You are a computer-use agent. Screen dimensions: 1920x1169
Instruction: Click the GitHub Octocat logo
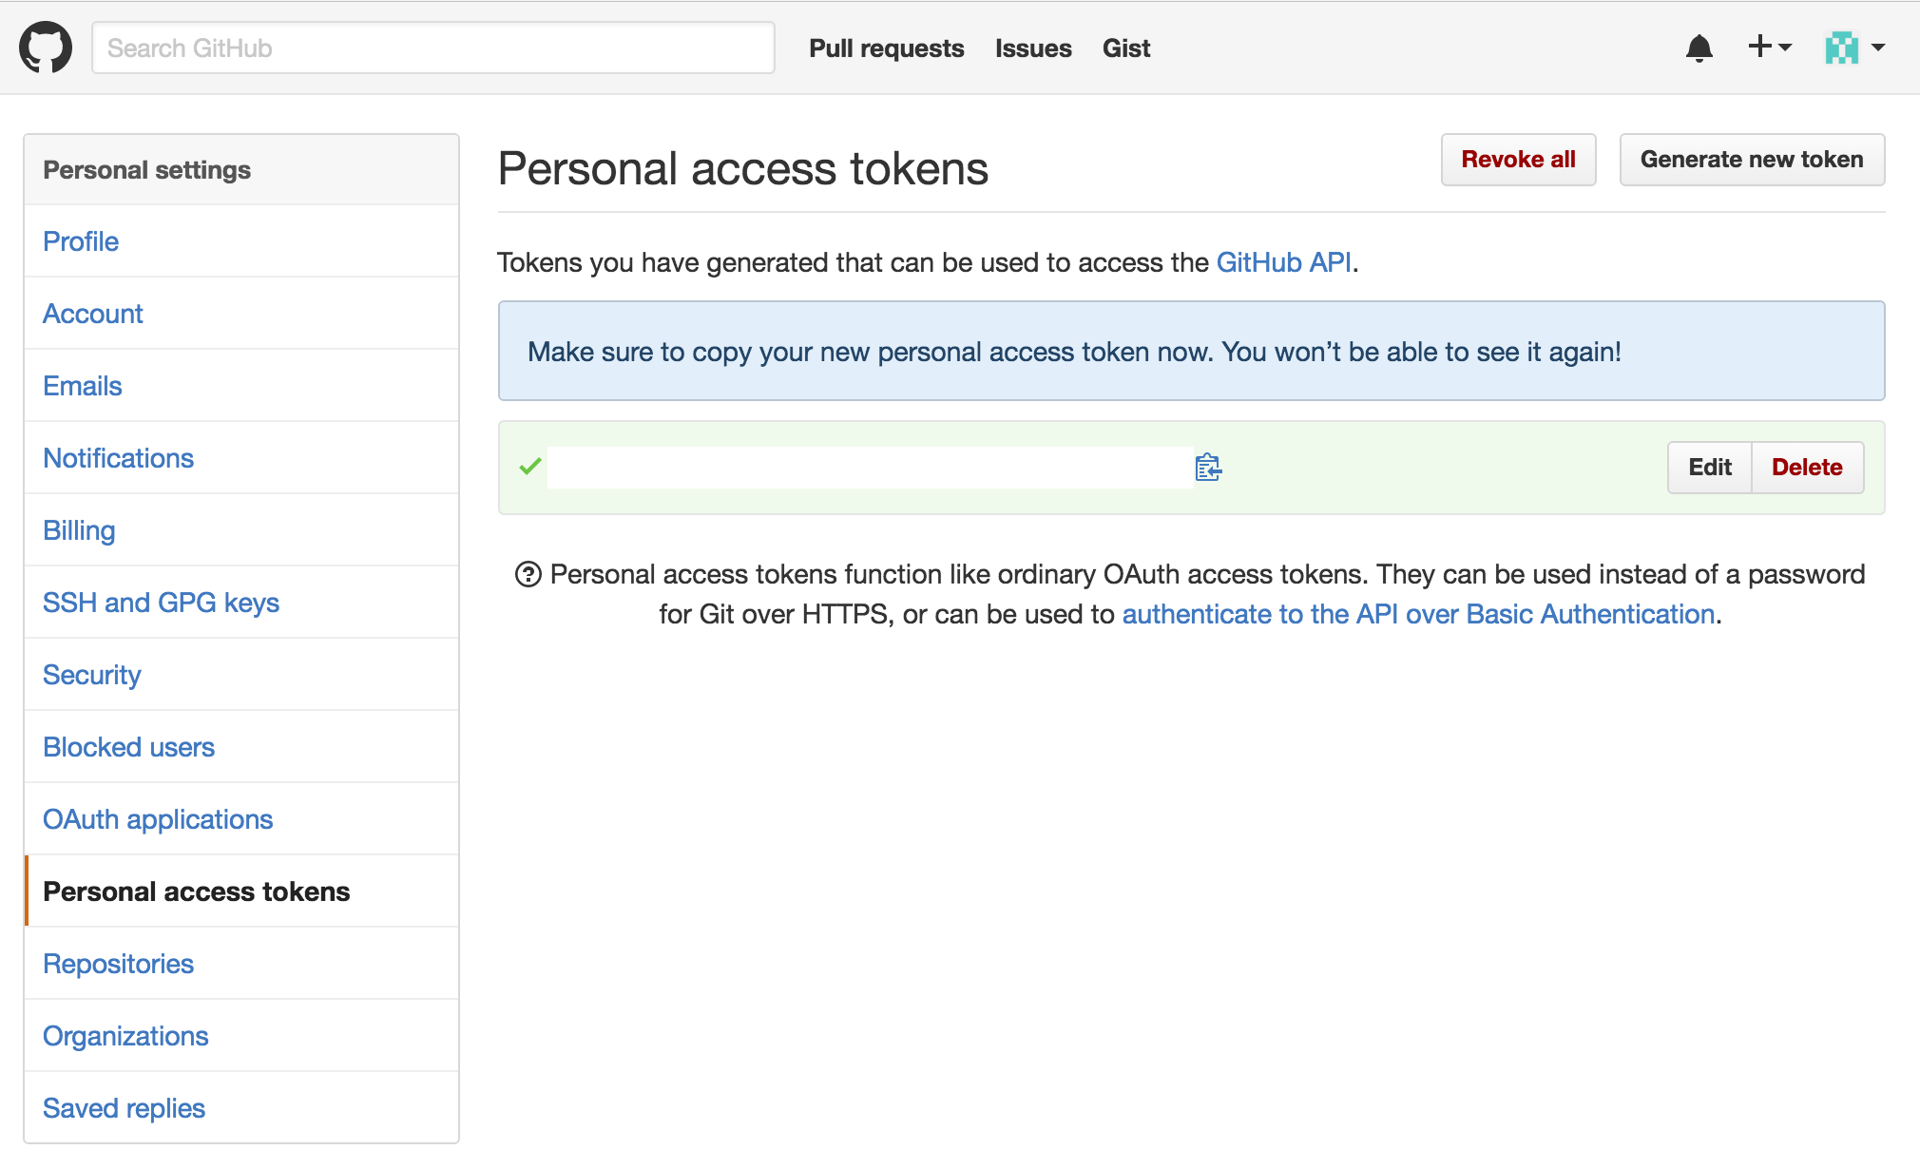click(x=46, y=48)
